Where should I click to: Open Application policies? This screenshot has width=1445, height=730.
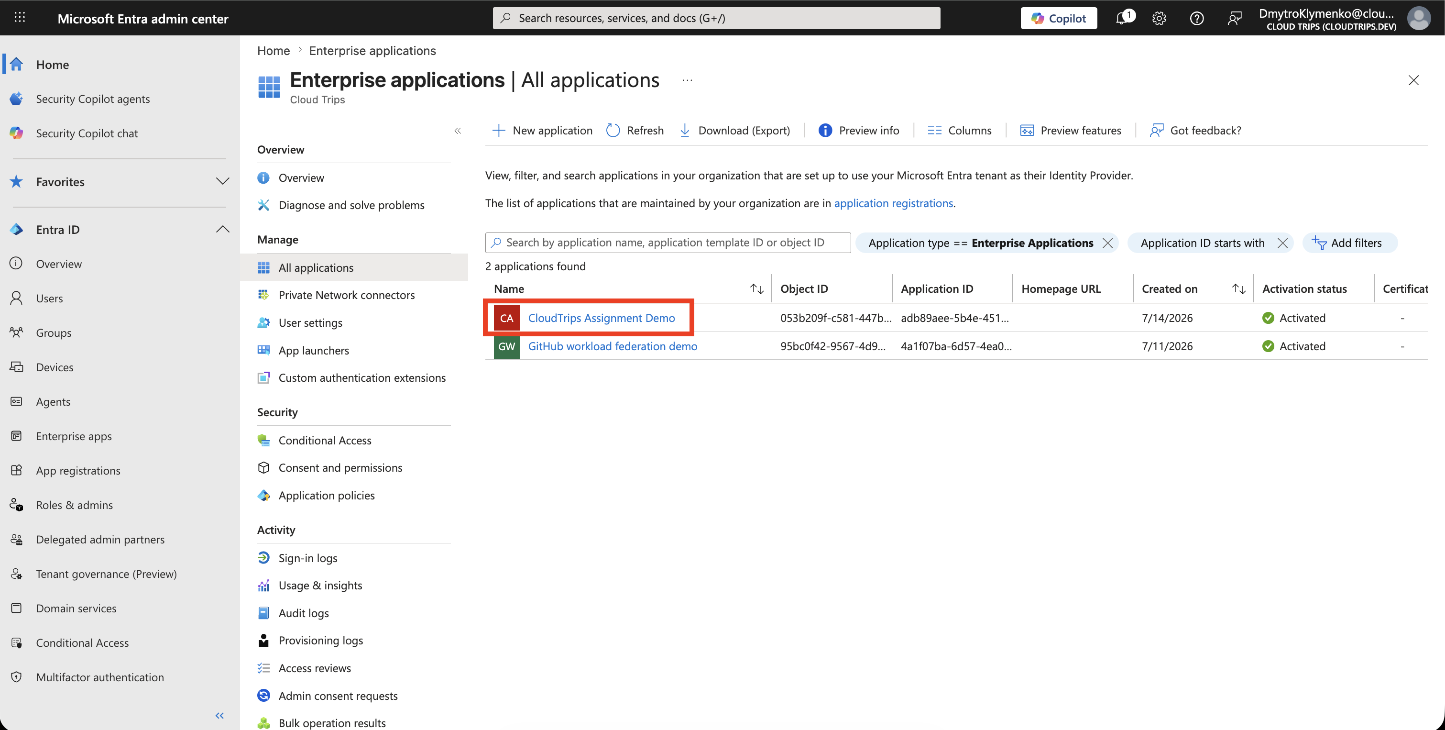(x=327, y=495)
